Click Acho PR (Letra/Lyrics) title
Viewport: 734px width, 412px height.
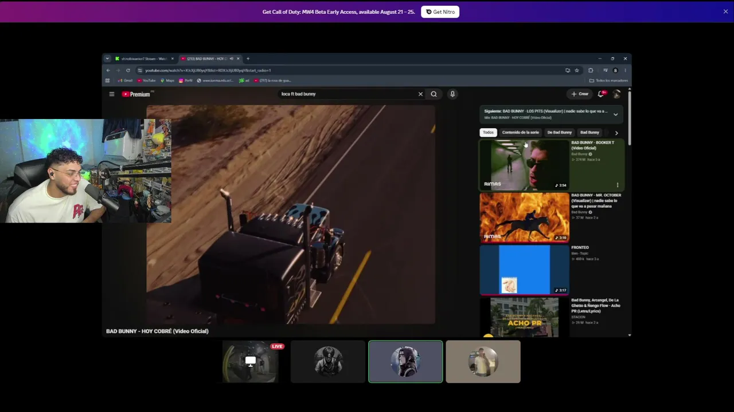[x=595, y=306]
